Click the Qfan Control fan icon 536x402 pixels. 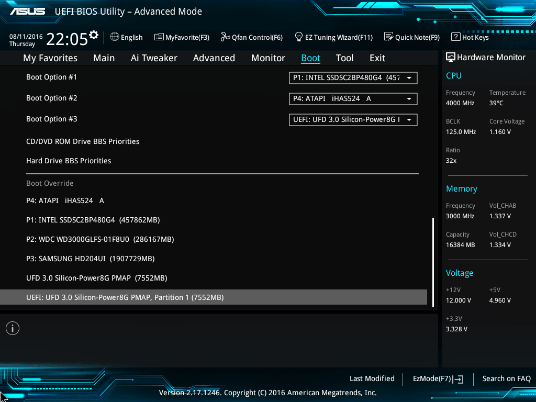click(225, 37)
